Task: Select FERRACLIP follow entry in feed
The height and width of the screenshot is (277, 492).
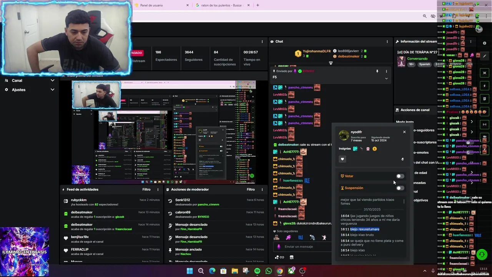Action: 111,251
